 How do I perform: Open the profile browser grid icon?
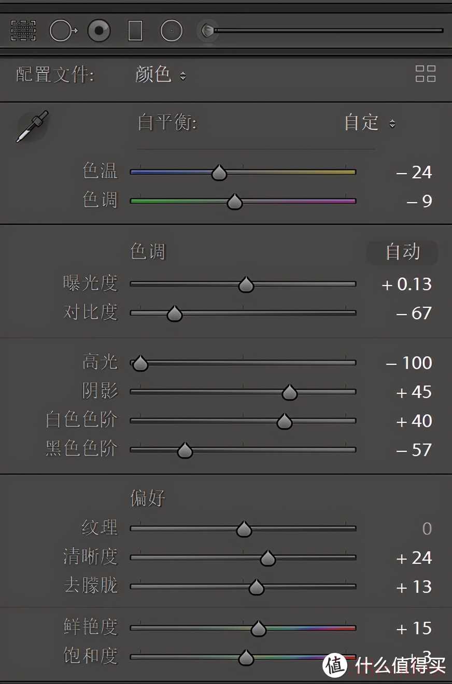click(x=426, y=74)
